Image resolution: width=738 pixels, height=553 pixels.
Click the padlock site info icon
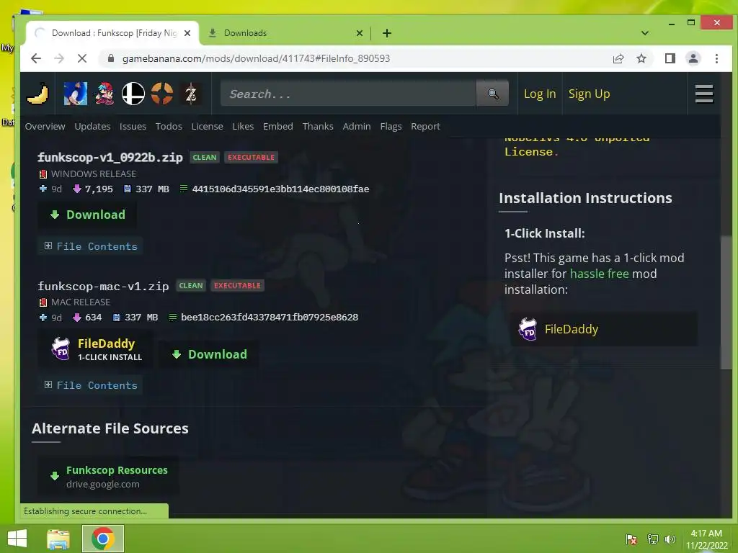pyautogui.click(x=111, y=58)
